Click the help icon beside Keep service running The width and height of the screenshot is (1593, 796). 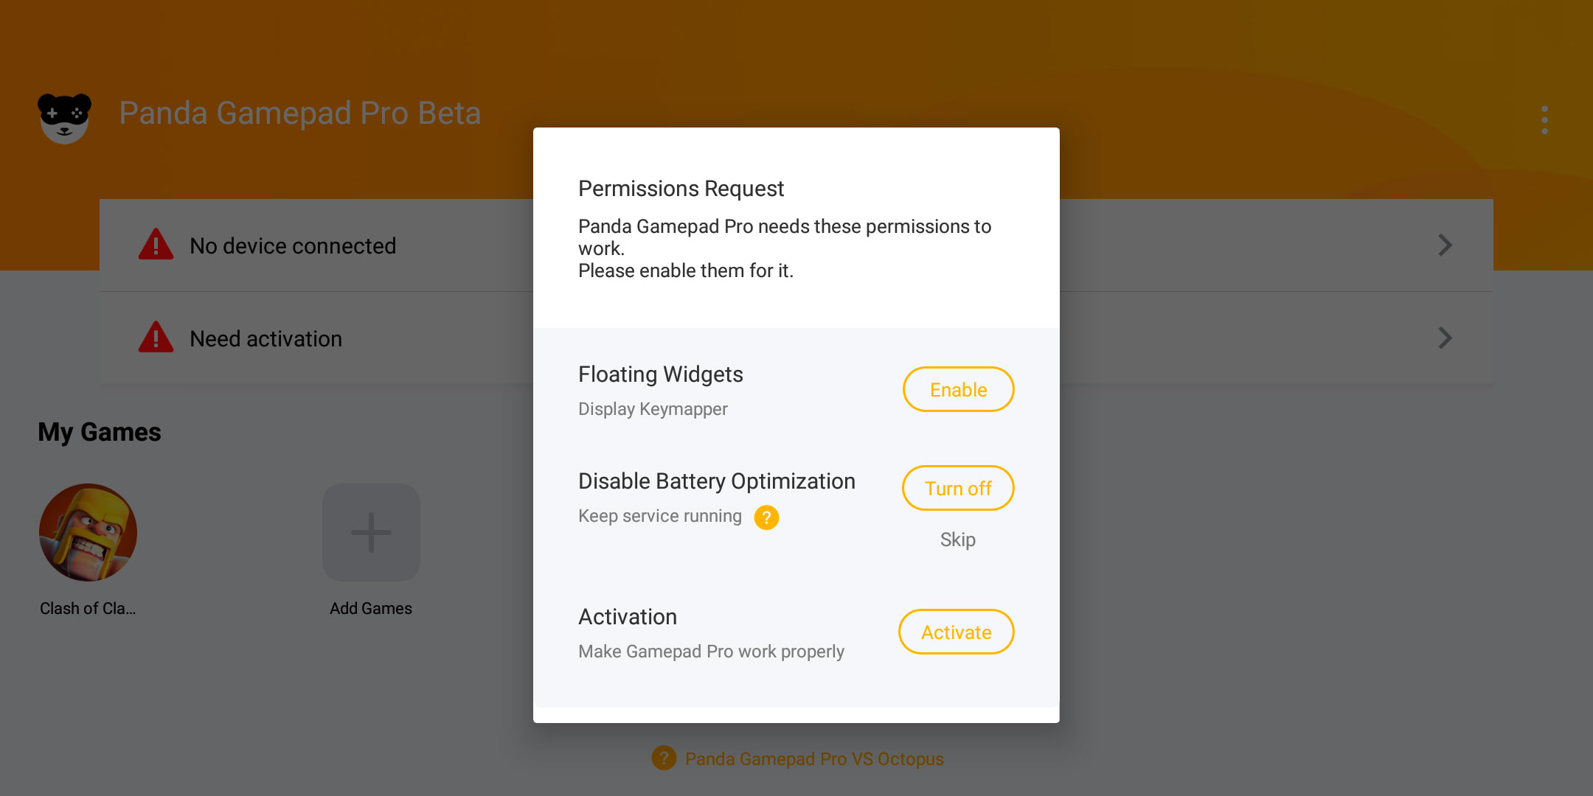[x=766, y=517]
